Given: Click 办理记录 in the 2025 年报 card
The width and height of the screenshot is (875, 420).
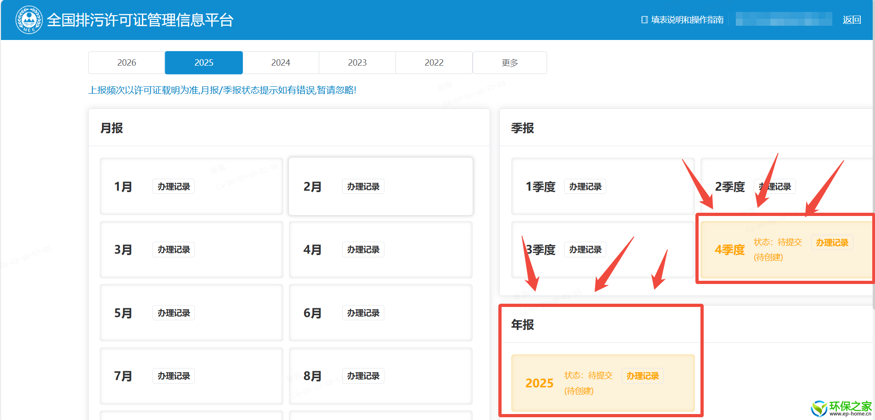Looking at the screenshot, I should click(642, 376).
